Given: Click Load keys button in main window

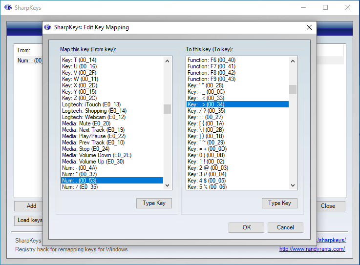Looking at the screenshot, I should (x=29, y=220).
